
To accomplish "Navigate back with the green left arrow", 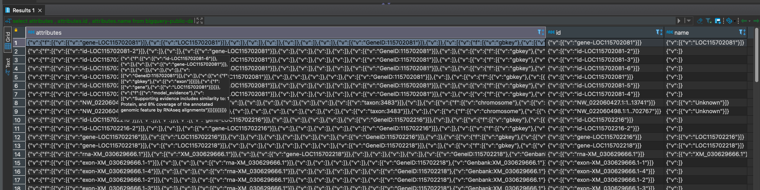I will tap(744, 21).
